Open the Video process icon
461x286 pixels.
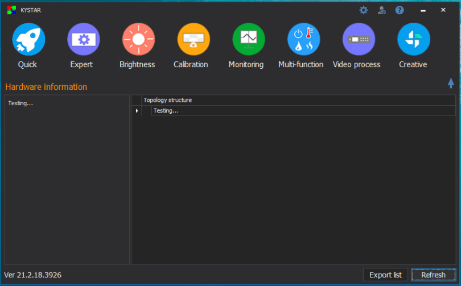[x=359, y=39]
